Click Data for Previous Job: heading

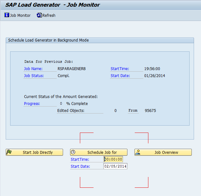click(x=49, y=62)
